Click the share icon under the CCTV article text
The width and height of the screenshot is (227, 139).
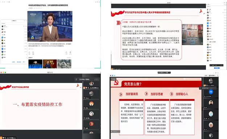29,52
